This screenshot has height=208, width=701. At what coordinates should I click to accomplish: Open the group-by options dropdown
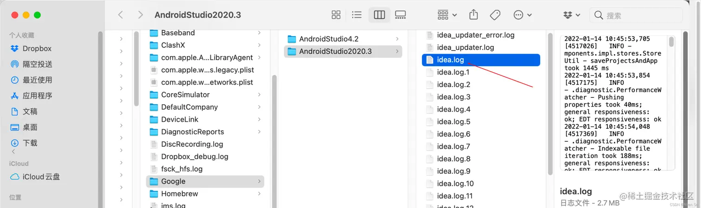[x=447, y=15]
